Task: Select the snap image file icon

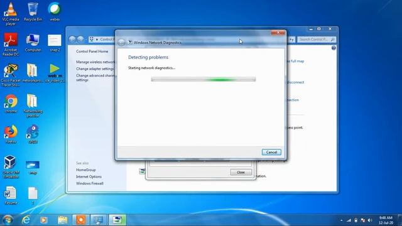Action: click(33, 167)
